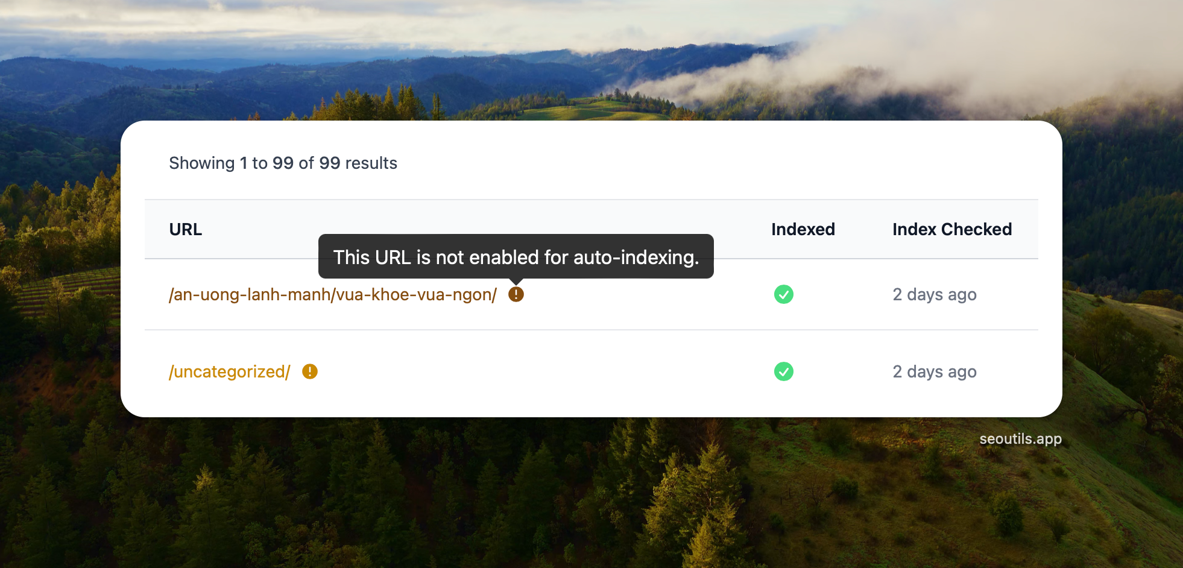
Task: Click "2 days ago" in the /uncategorized/ row
Action: click(x=934, y=372)
